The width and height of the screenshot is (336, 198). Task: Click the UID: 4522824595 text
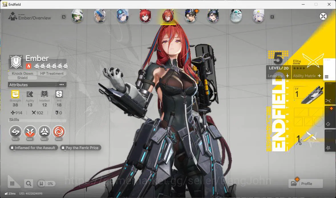click(31, 193)
